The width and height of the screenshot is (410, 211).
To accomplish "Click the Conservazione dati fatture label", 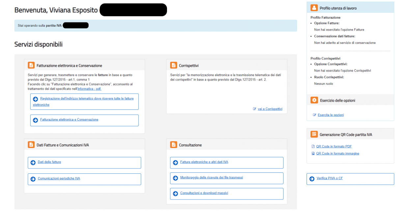I will [x=335, y=36].
